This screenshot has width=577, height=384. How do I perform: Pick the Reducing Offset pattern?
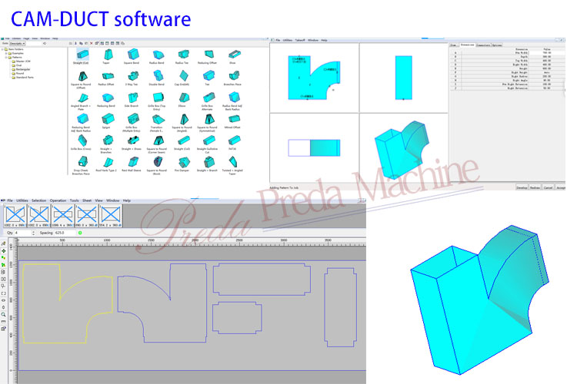point(208,55)
